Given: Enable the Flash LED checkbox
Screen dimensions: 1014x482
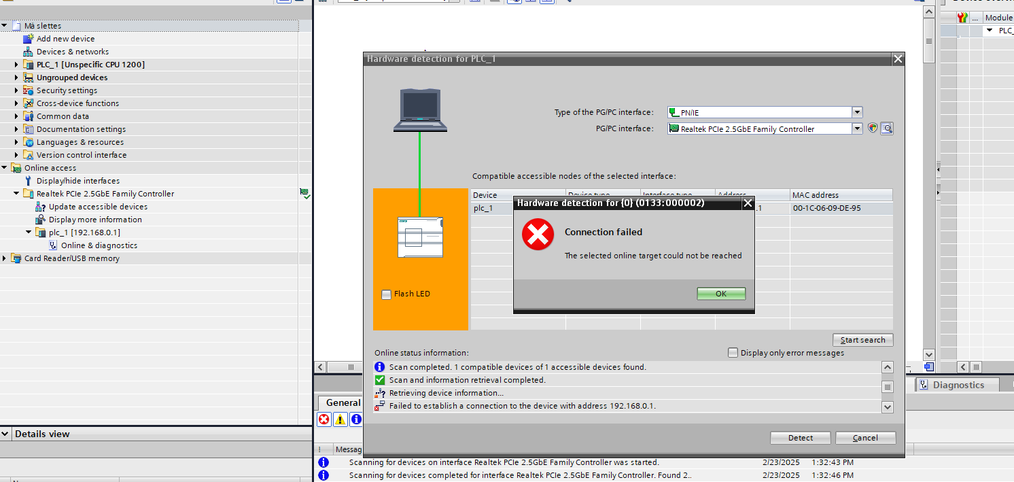Looking at the screenshot, I should tap(387, 294).
